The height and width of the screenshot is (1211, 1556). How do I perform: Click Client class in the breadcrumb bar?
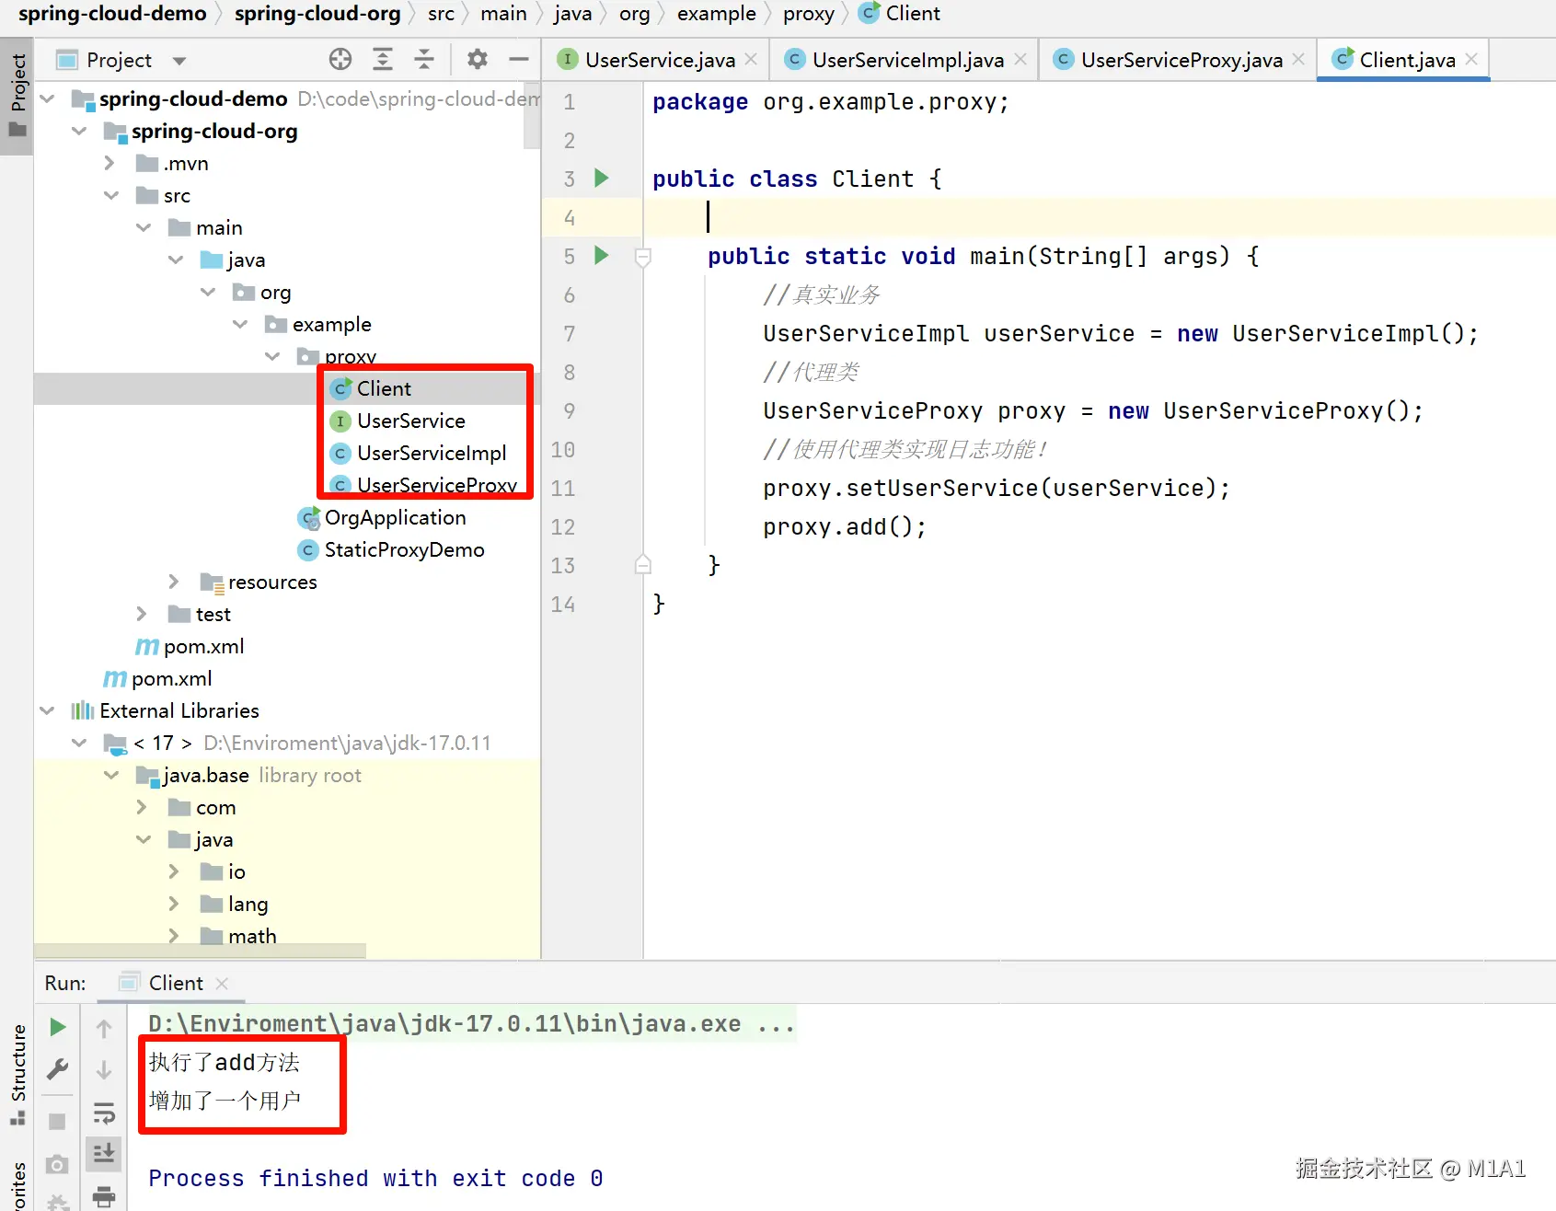tap(899, 14)
